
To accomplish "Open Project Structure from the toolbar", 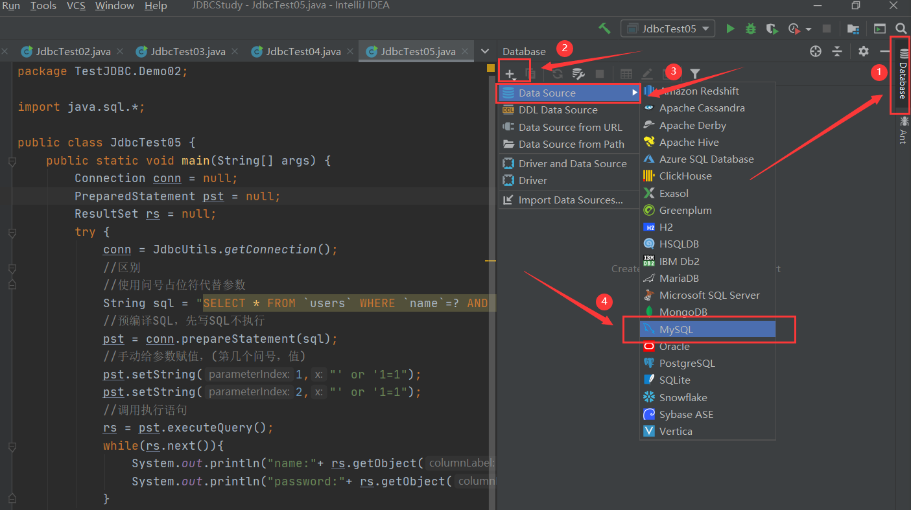I will 853,29.
